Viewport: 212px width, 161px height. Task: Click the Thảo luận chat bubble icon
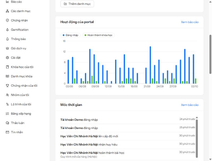click(x=7, y=123)
